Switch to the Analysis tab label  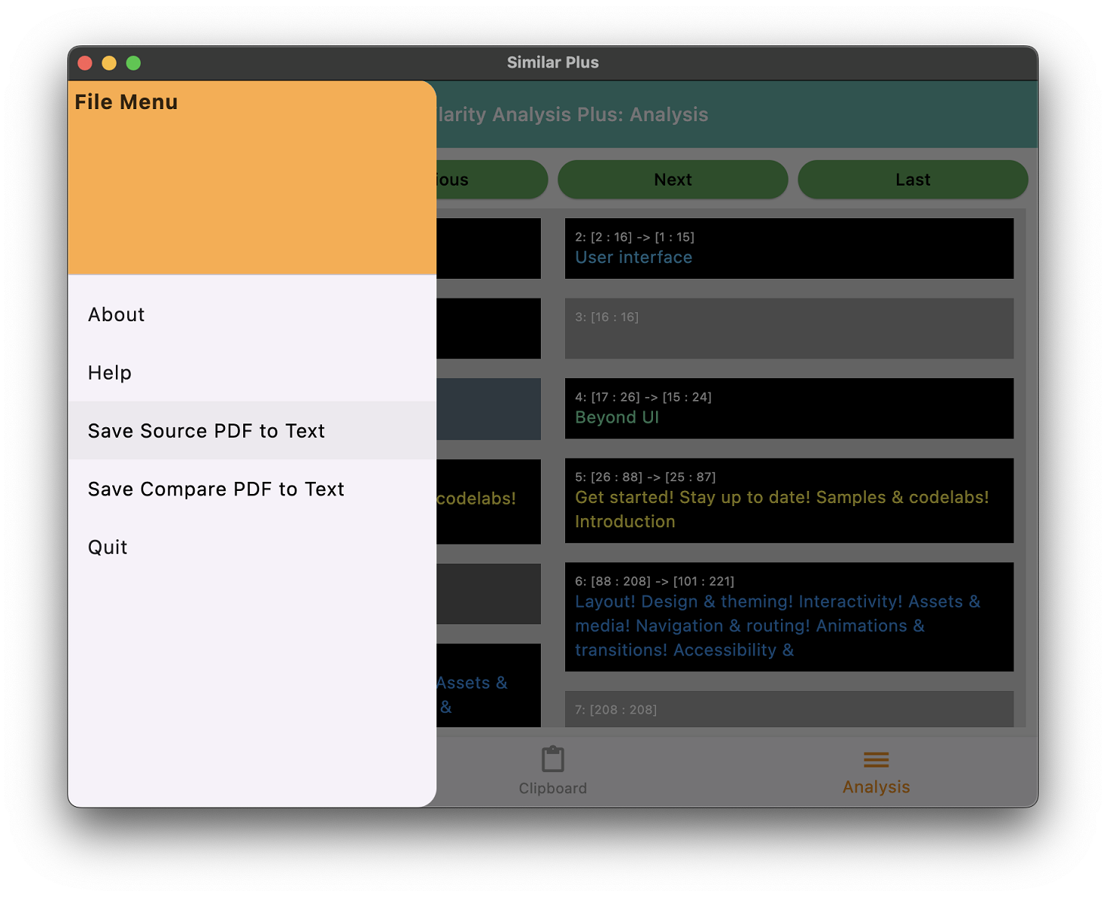click(876, 787)
